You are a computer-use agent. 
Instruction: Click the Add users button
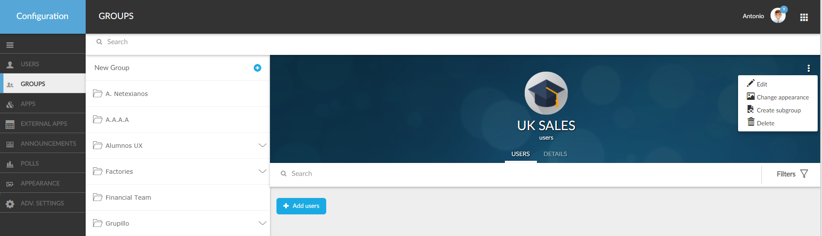301,206
